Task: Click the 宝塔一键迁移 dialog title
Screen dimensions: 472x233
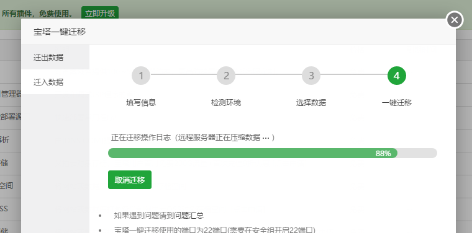Action: pyautogui.click(x=60, y=32)
